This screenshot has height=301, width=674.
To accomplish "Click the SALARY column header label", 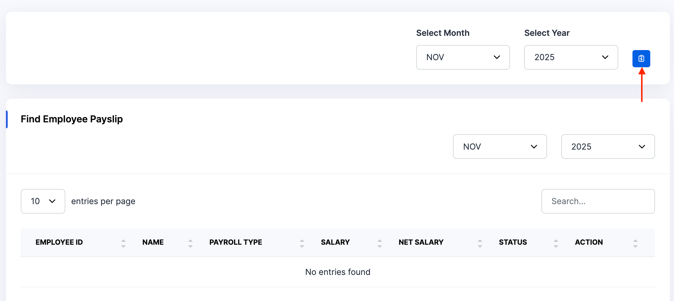I will click(335, 242).
